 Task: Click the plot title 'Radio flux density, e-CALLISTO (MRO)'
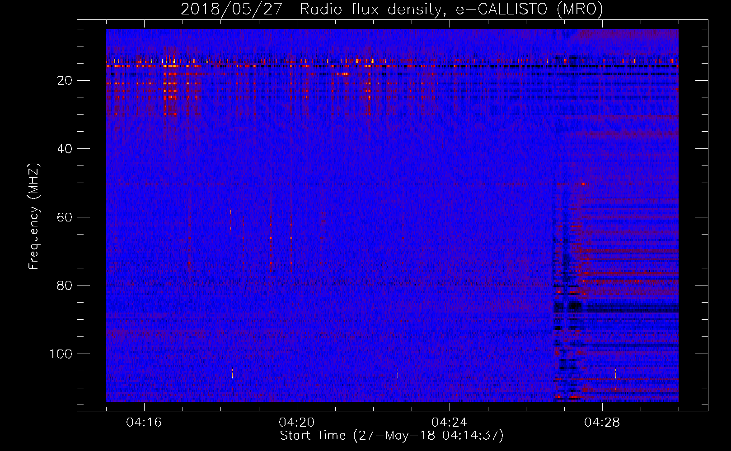click(x=451, y=9)
